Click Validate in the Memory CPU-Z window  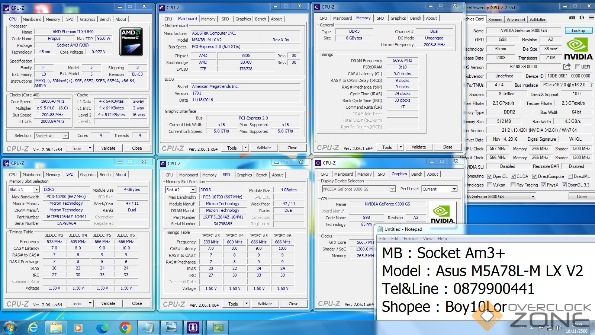pyautogui.click(x=419, y=147)
